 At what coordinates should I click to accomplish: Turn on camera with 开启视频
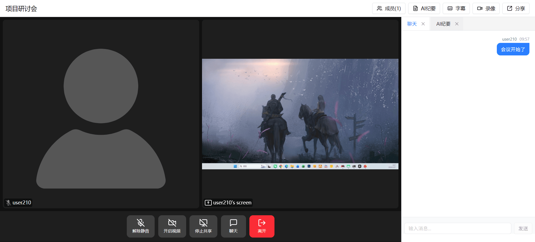pyautogui.click(x=172, y=226)
